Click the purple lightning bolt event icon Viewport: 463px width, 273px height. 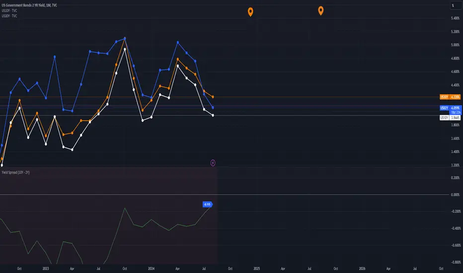coord(213,163)
